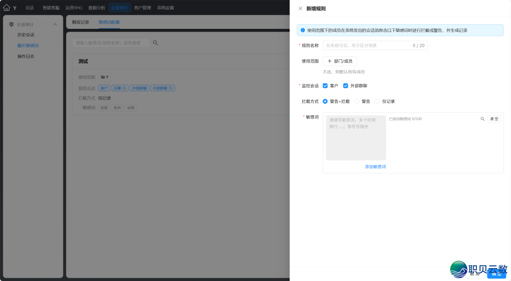The width and height of the screenshot is (511, 281).
Task: Open 历史会话 in sidebar
Action: pyautogui.click(x=26, y=35)
